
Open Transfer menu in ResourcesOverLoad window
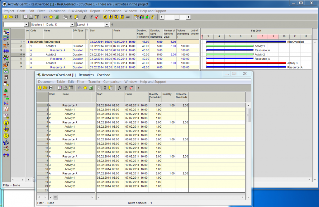94,82
